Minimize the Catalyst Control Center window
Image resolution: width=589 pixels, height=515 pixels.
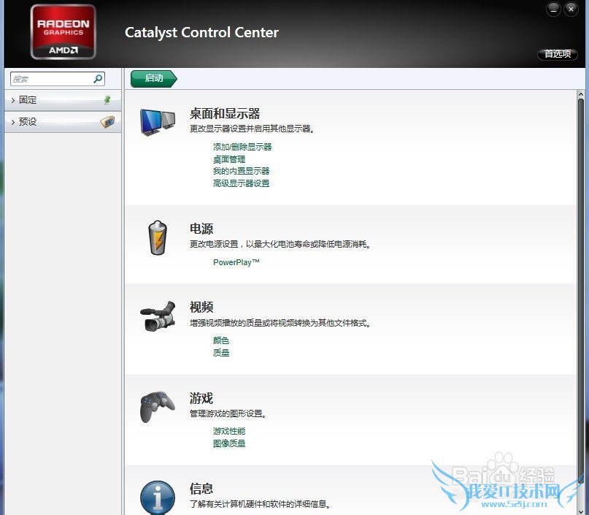coord(553,9)
